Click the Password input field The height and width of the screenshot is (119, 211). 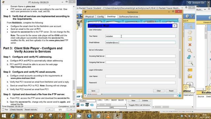[x=140, y=83]
